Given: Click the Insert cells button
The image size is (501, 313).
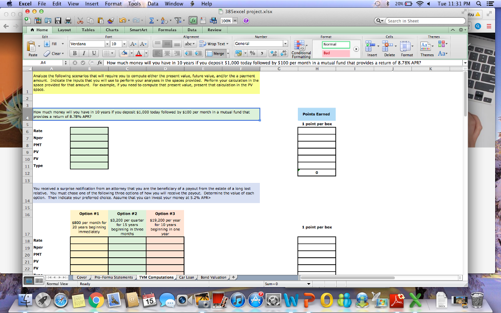Looking at the screenshot, I should point(372,48).
